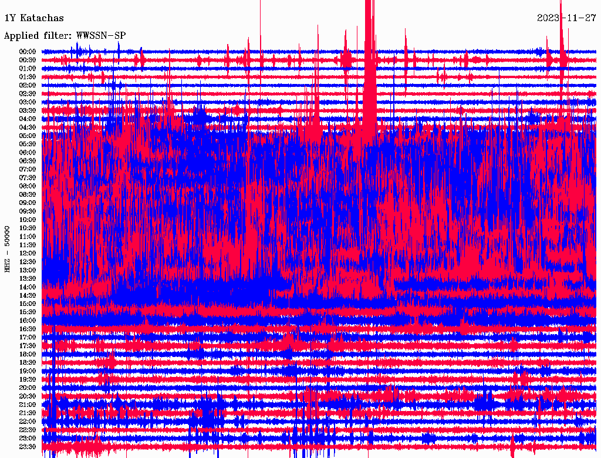The height and width of the screenshot is (458, 601).
Task: Select the 15:30 time label
Action: click(x=28, y=312)
